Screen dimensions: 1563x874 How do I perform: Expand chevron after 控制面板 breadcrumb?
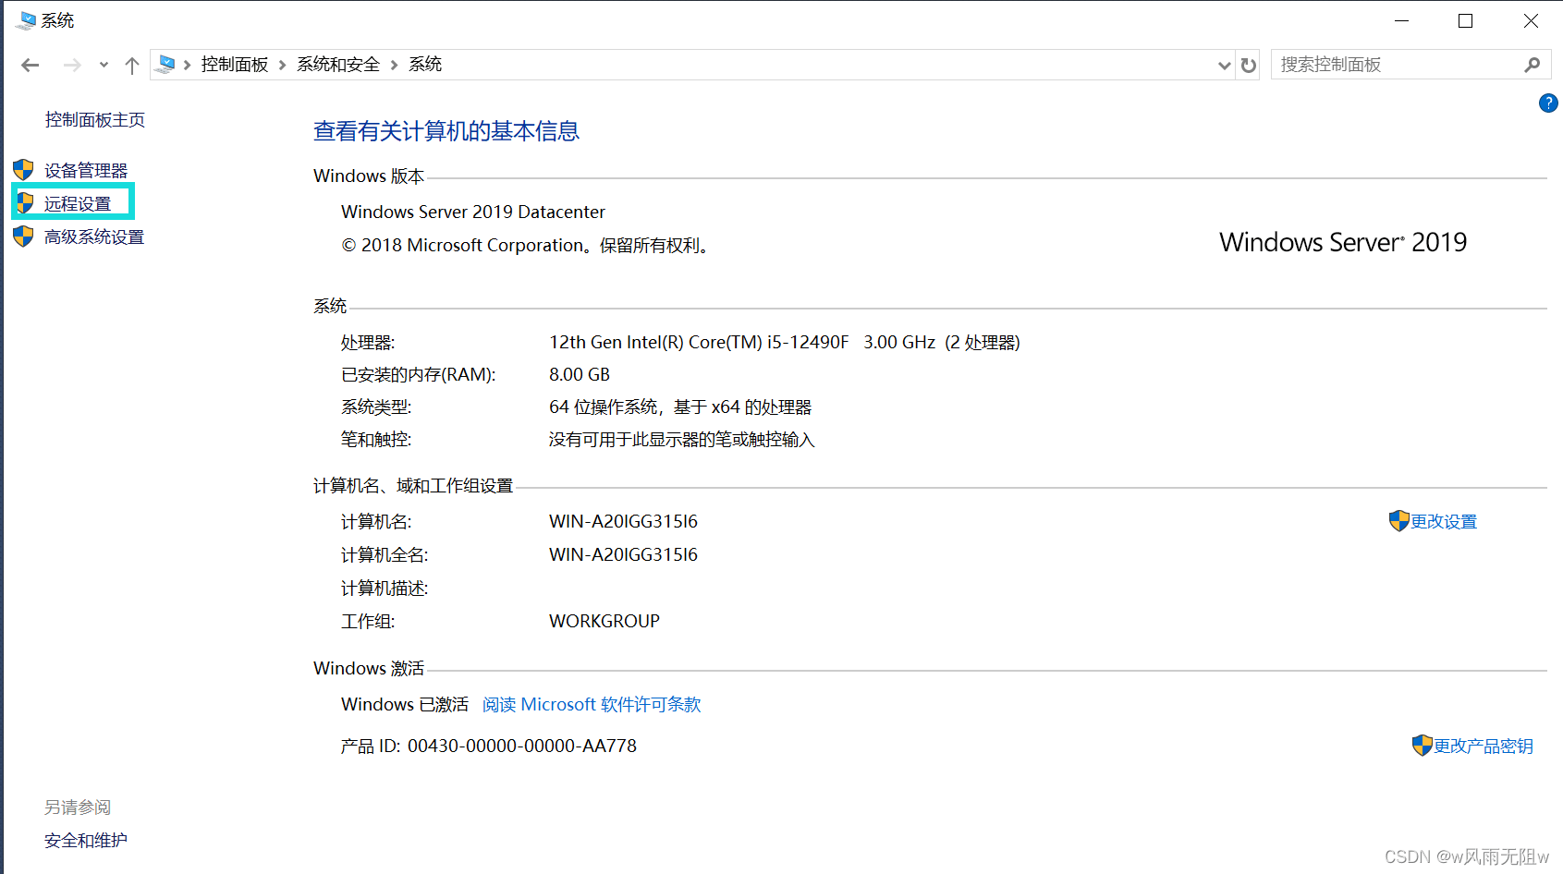point(283,65)
